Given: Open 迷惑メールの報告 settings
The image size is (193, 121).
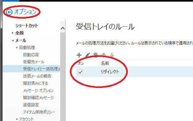Looking at the screenshot, I should 37,76.
